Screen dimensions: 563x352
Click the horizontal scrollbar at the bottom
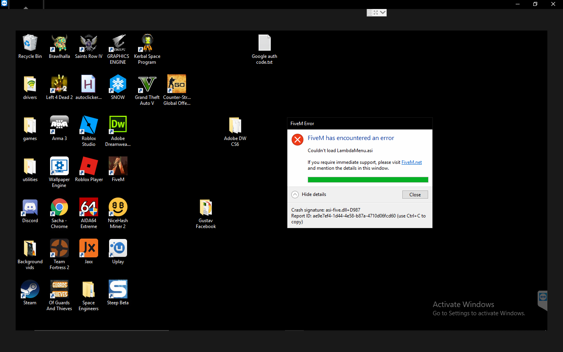[102, 330]
